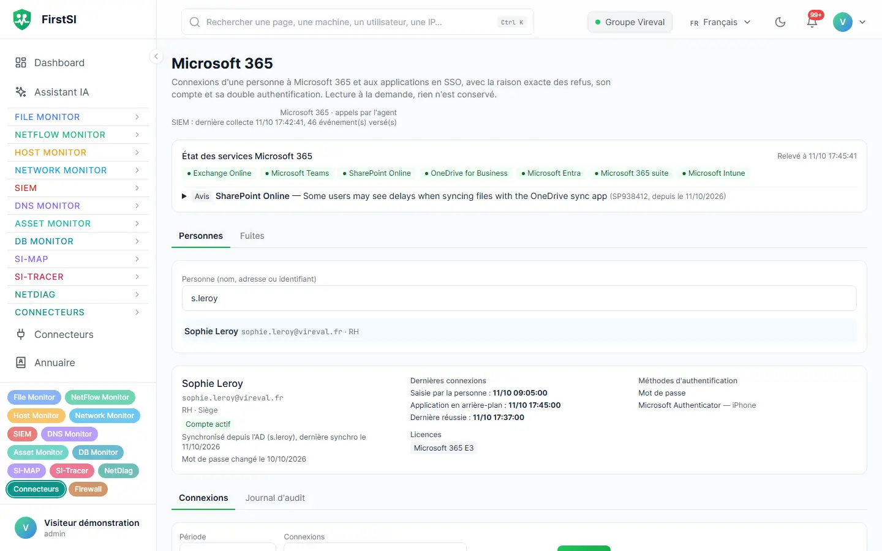
Task: Click the Microsoft Teams status chip
Action: 297,173
